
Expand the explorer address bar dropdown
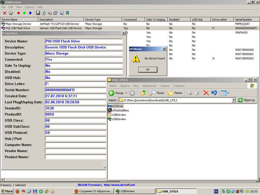(x=234, y=100)
